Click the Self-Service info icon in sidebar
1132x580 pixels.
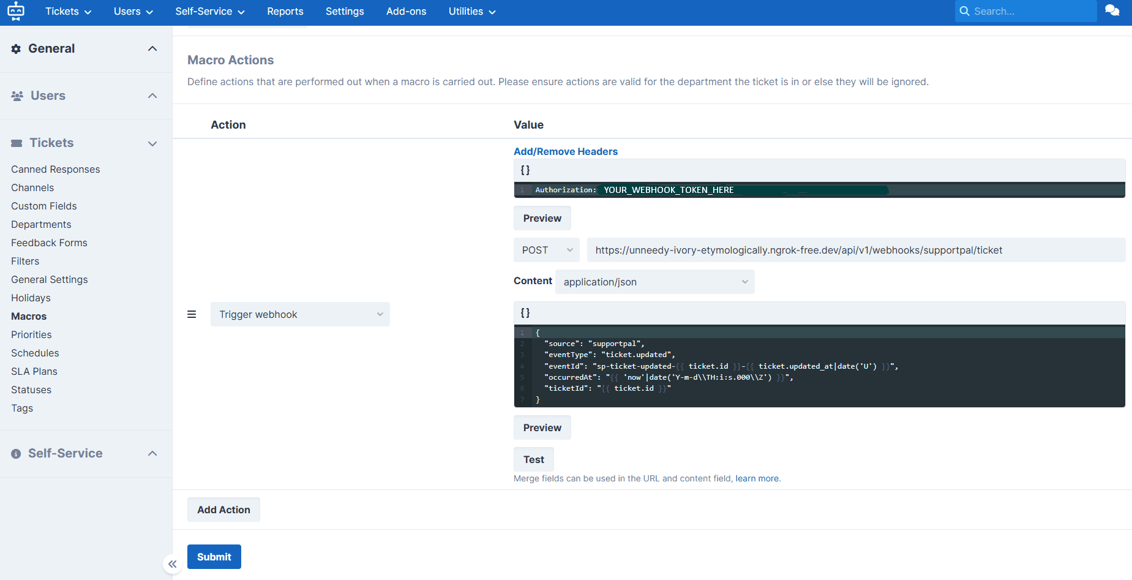[16, 454]
